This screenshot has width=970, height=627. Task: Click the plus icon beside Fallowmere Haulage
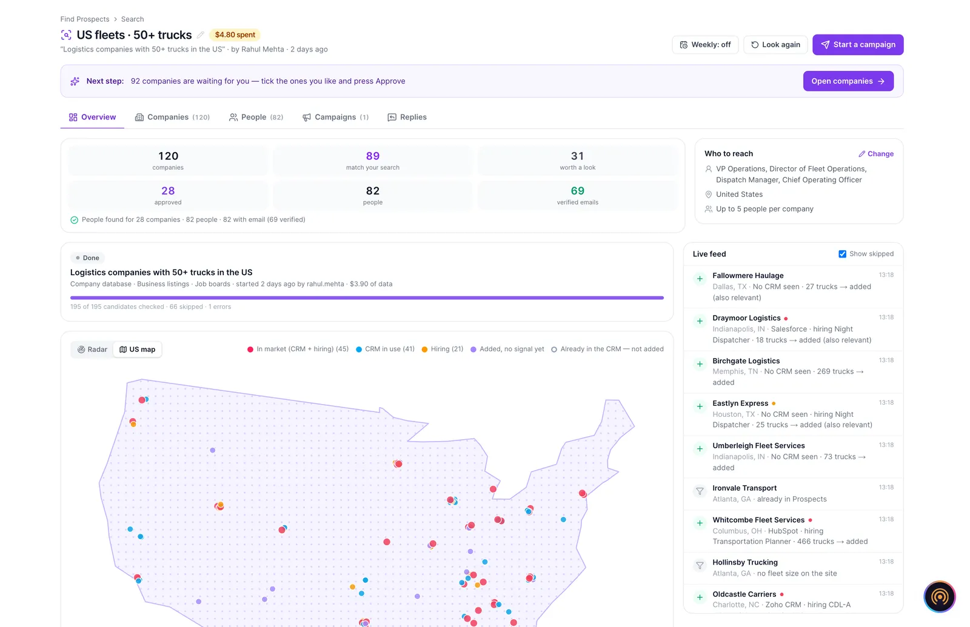tap(700, 279)
